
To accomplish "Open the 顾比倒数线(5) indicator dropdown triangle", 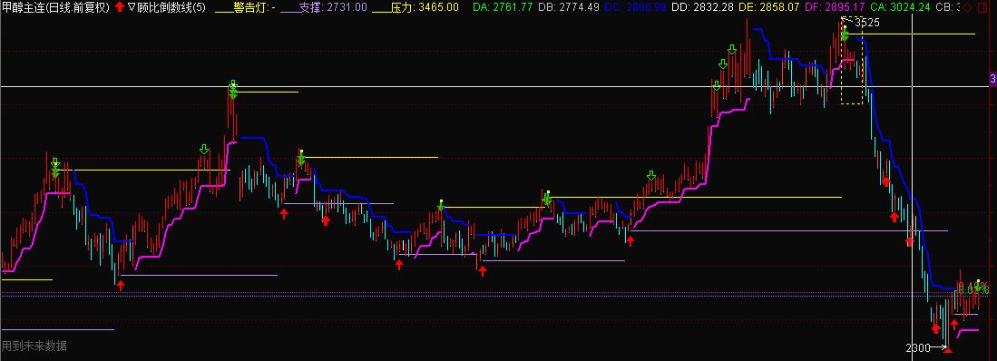I will [x=131, y=7].
